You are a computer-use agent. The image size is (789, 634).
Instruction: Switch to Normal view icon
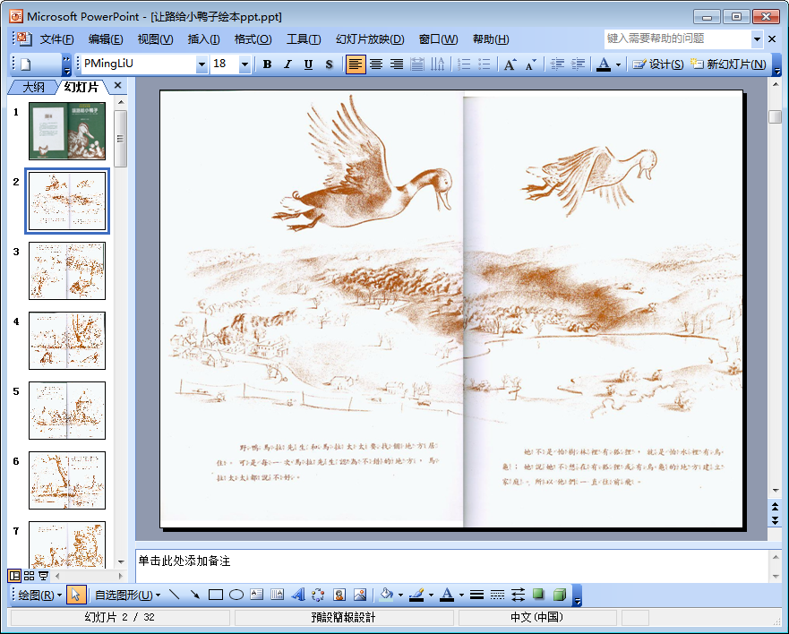14,576
